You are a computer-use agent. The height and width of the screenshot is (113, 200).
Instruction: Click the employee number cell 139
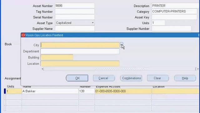pos(87,91)
